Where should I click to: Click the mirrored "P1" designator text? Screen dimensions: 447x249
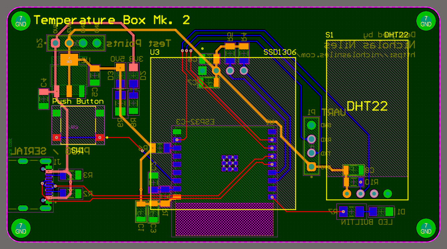[x=311, y=112]
